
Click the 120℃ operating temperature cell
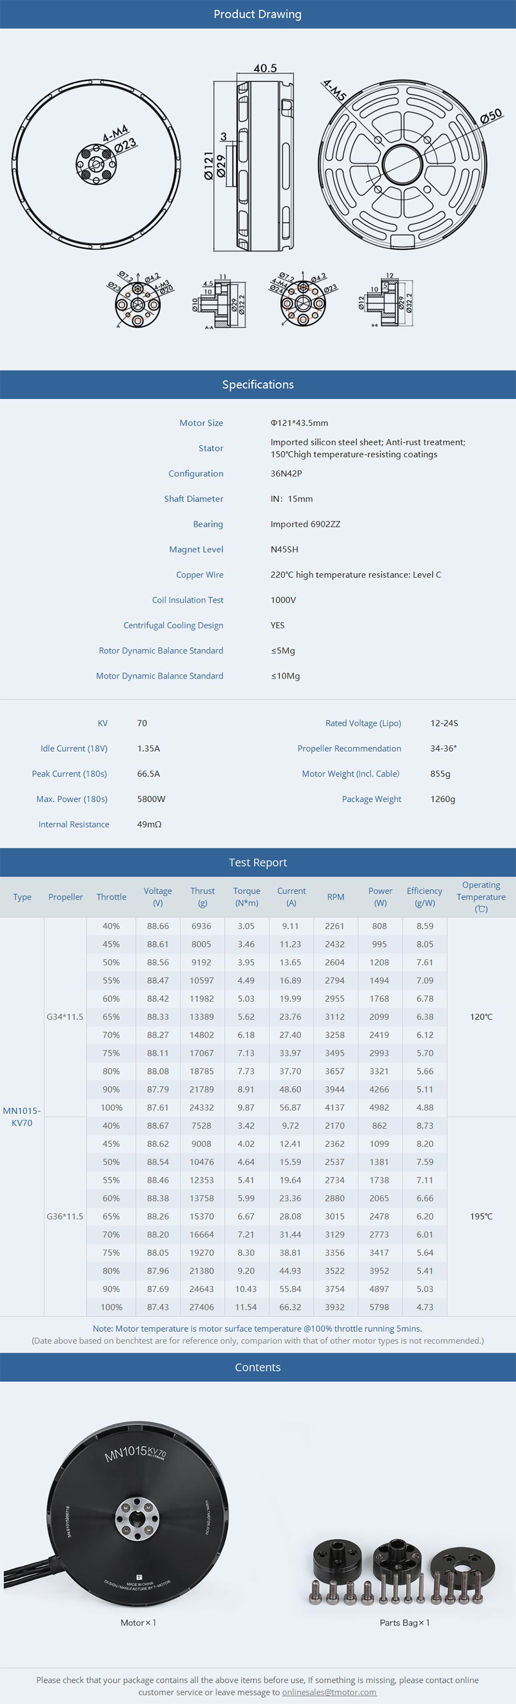[481, 1017]
